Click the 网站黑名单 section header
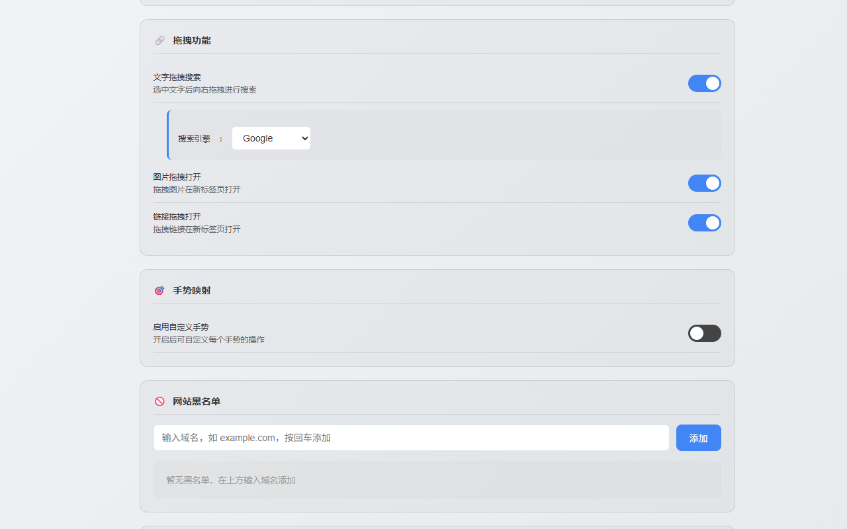The image size is (847, 529). pyautogui.click(x=196, y=401)
